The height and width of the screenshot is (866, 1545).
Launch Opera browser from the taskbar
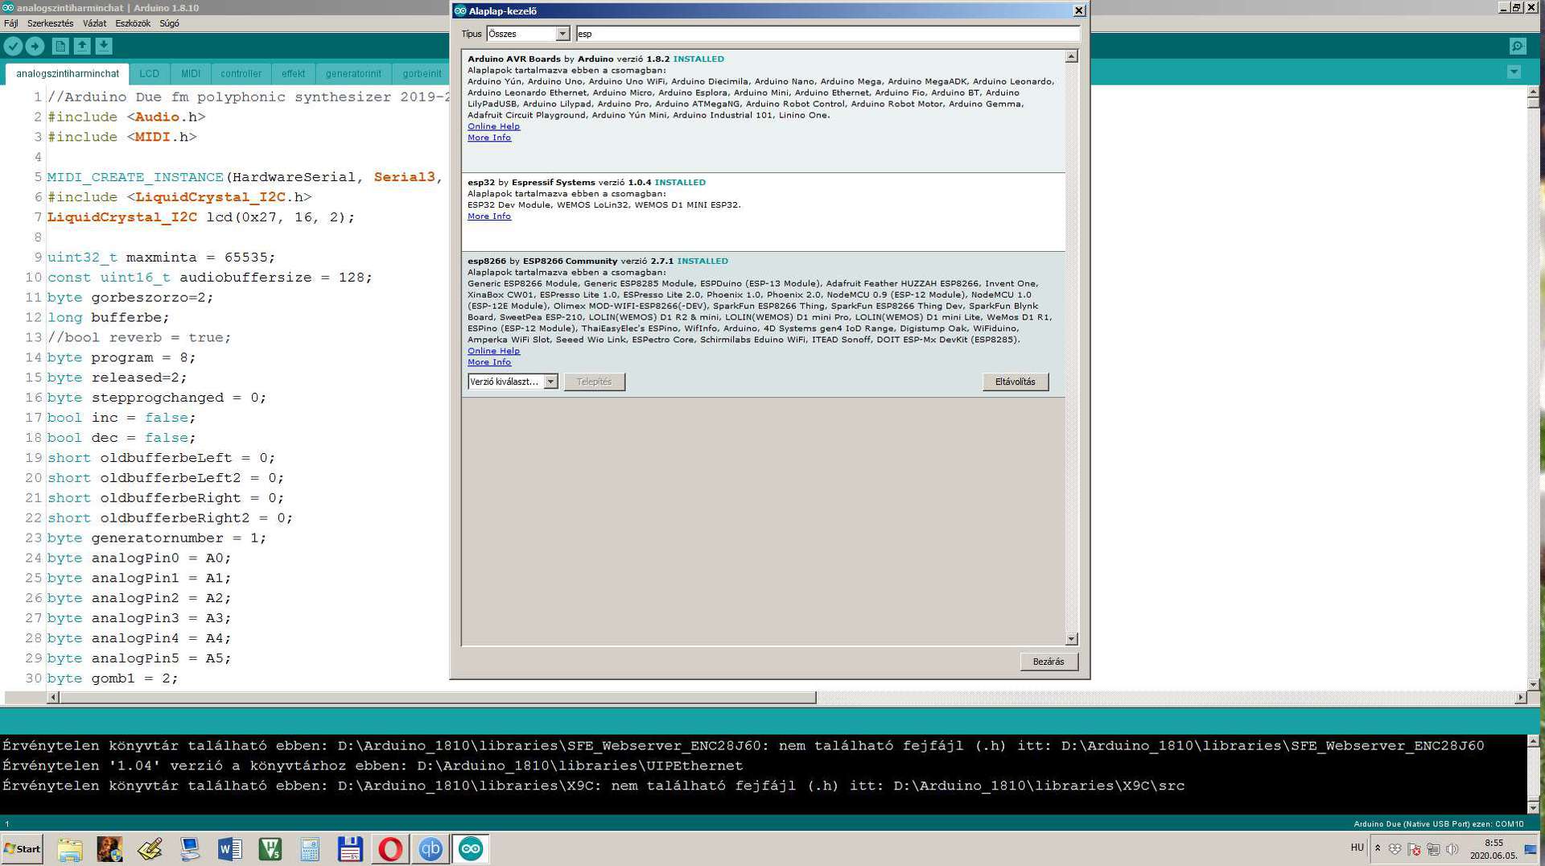[x=390, y=849]
